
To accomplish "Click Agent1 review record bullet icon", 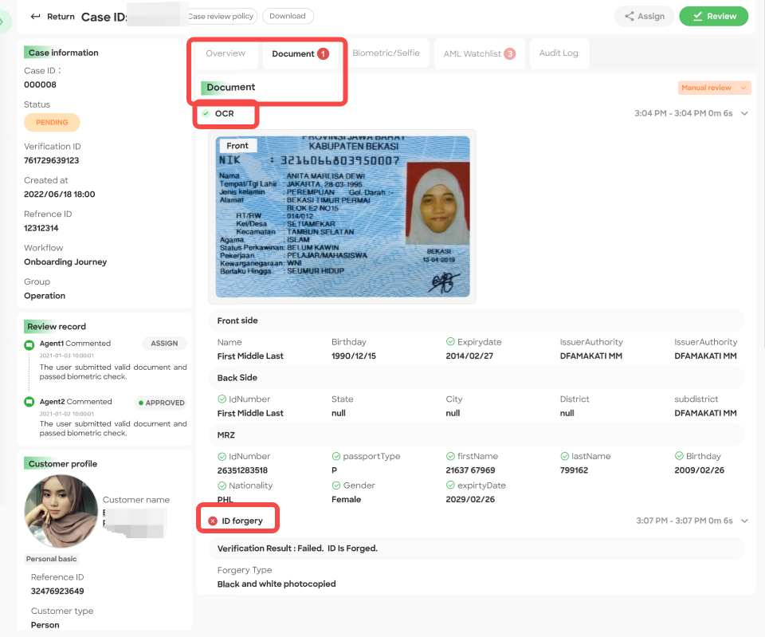I will [29, 344].
